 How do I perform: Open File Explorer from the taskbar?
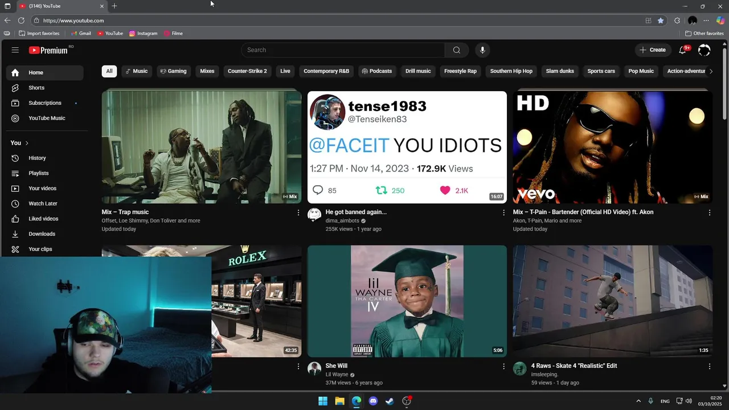click(x=339, y=401)
